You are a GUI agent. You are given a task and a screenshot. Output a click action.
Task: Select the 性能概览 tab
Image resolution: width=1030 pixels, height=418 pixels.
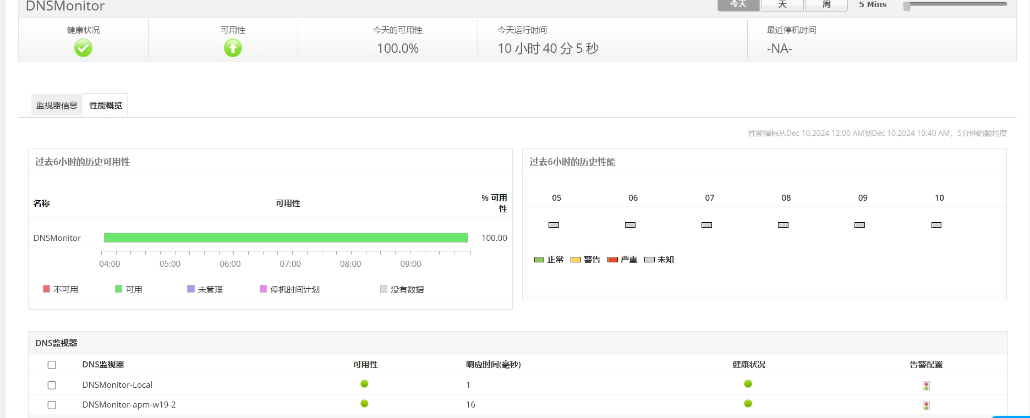point(106,105)
